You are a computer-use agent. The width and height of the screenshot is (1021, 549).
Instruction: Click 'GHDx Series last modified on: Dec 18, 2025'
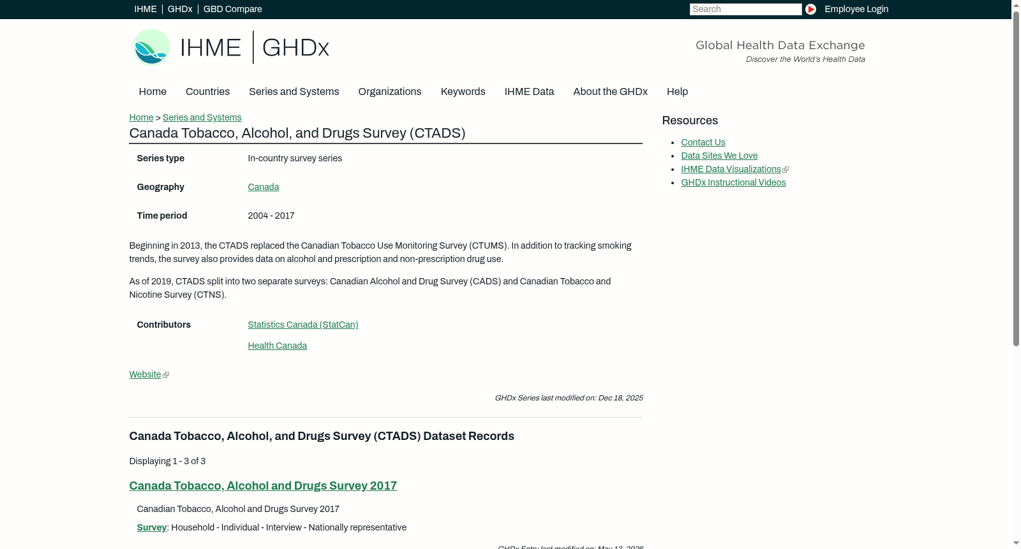tap(569, 398)
